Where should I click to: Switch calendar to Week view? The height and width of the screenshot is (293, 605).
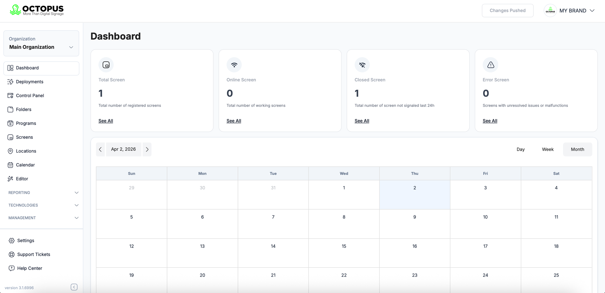tap(547, 149)
